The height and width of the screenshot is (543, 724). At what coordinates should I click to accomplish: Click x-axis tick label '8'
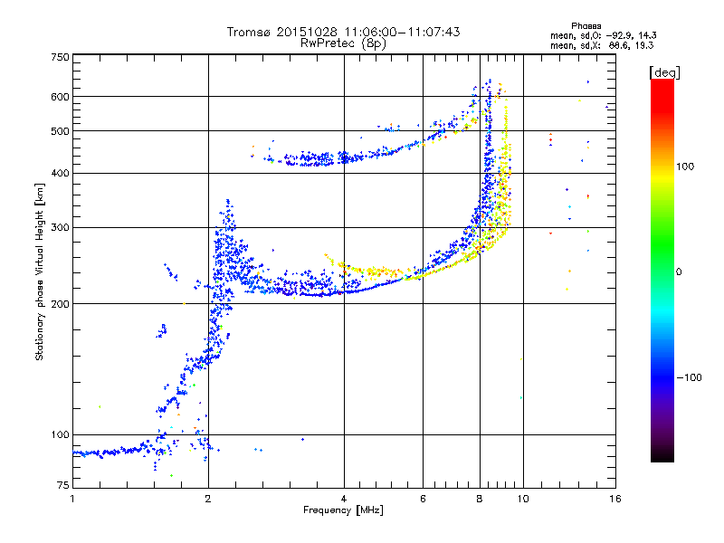480,499
